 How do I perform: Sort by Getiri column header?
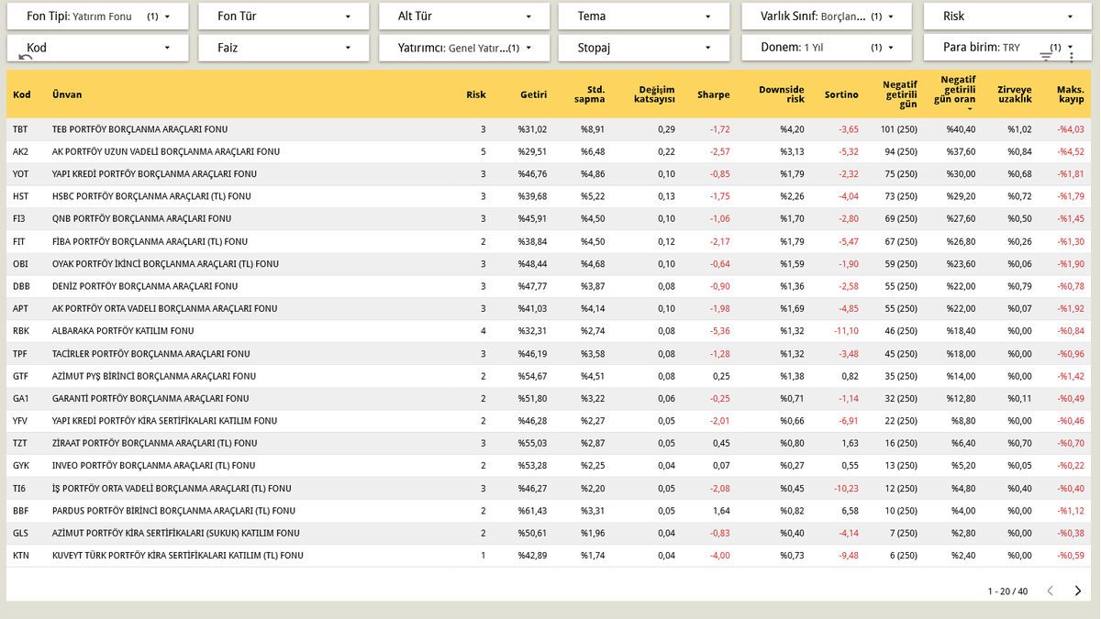[x=533, y=94]
